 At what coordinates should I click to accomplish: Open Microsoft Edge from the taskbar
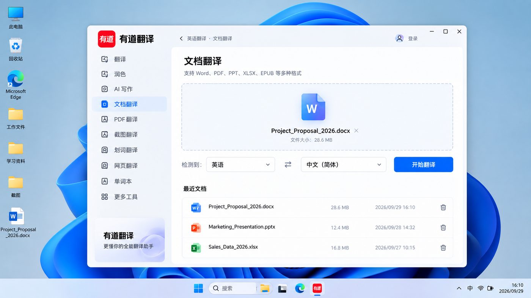coord(300,288)
